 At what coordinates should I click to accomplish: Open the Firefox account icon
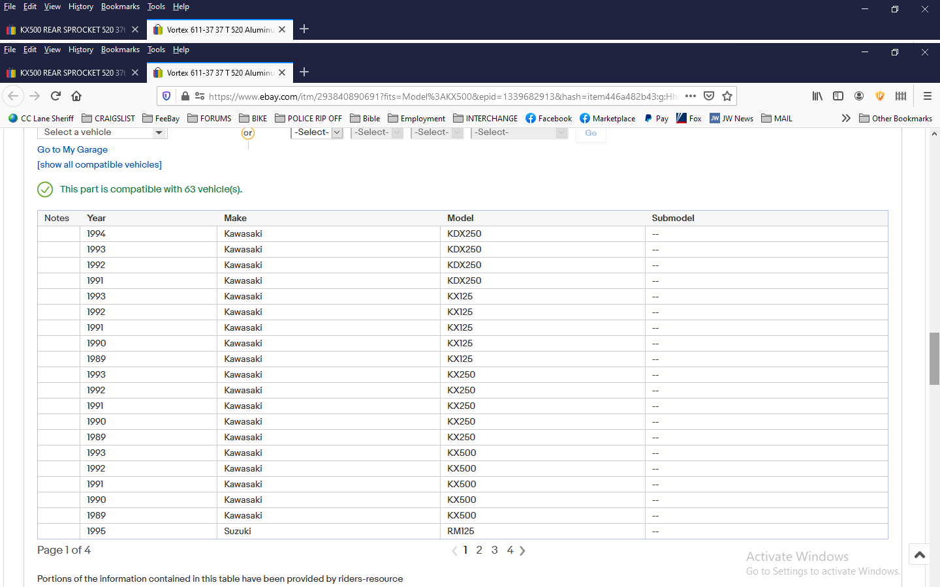click(859, 96)
